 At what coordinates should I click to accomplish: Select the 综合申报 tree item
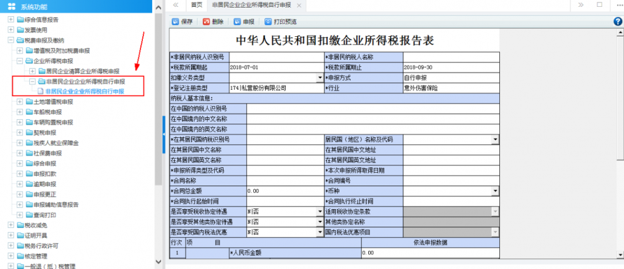(45, 164)
